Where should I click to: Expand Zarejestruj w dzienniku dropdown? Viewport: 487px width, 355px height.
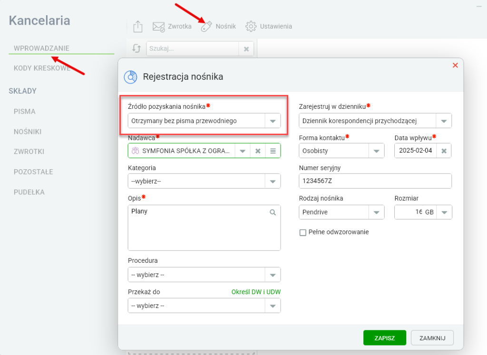coord(444,121)
